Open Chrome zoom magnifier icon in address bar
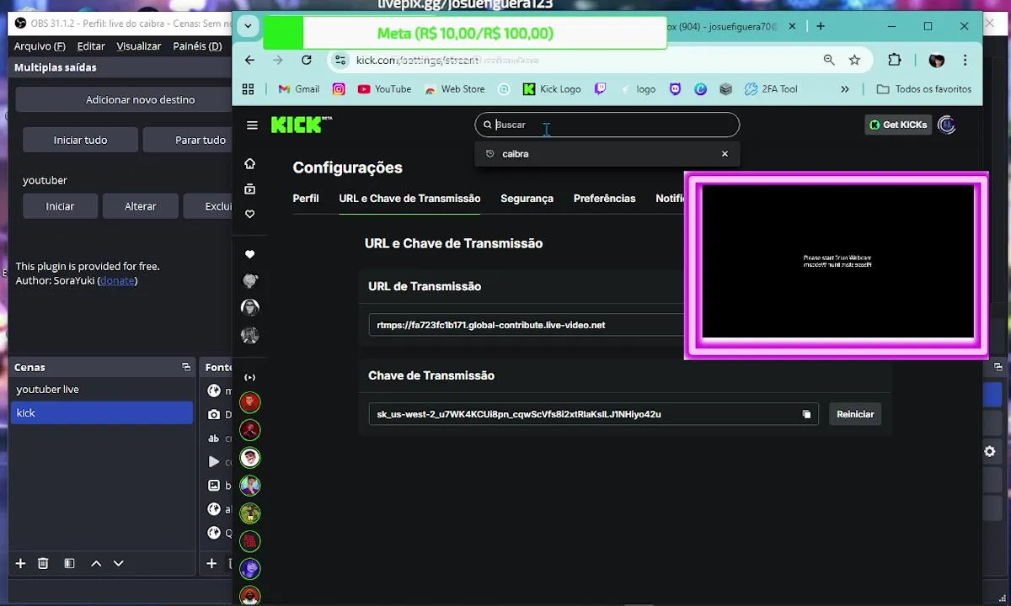Image resolution: width=1011 pixels, height=606 pixels. point(829,60)
